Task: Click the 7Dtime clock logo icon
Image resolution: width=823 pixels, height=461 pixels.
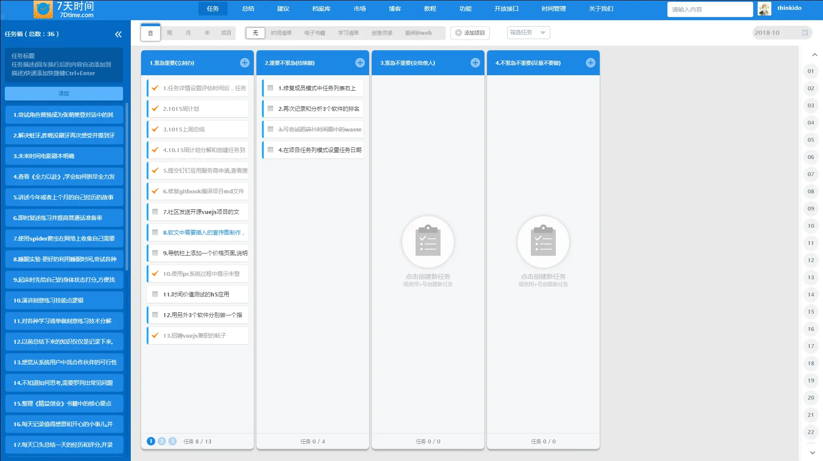Action: click(x=43, y=9)
